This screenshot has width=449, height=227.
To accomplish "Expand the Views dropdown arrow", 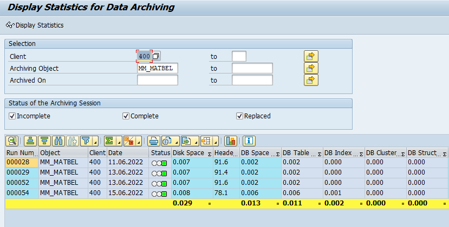I will click(x=177, y=141).
